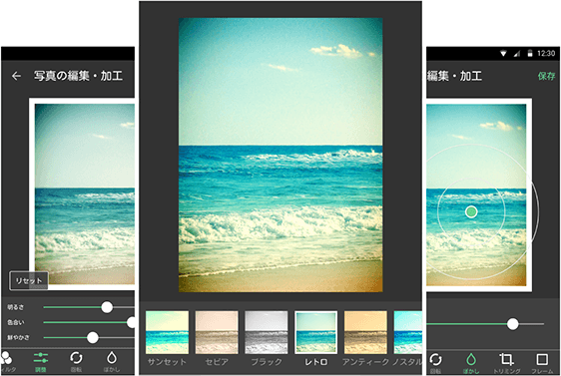The height and width of the screenshot is (376, 561).
Task: Open the ぼかし blur tab on the left screen
Action: point(112,361)
